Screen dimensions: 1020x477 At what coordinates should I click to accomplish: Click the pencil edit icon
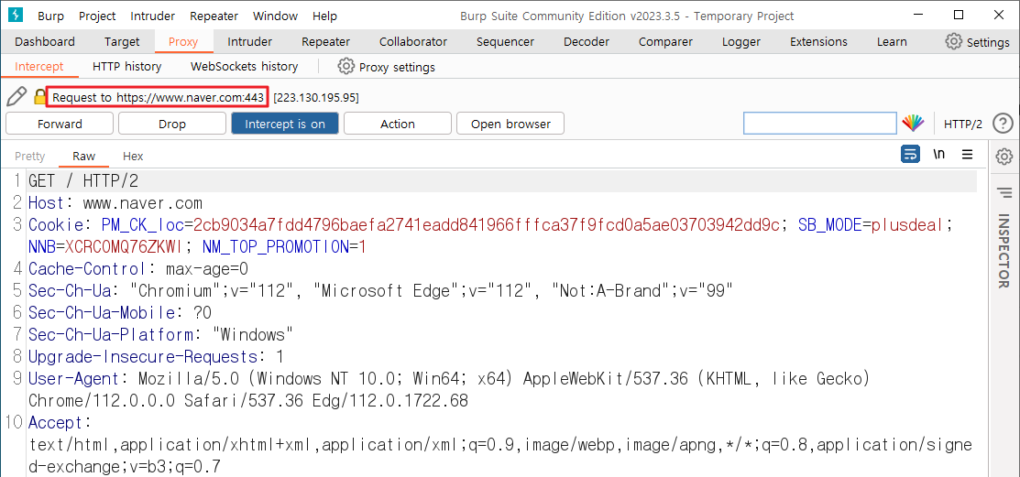16,97
